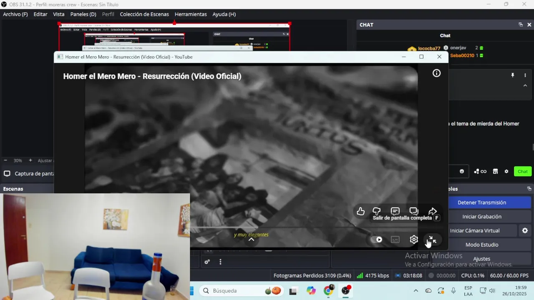Screen dimensions: 534x300
Task: Focus the Windows Búsqueda search box
Action: point(242,290)
